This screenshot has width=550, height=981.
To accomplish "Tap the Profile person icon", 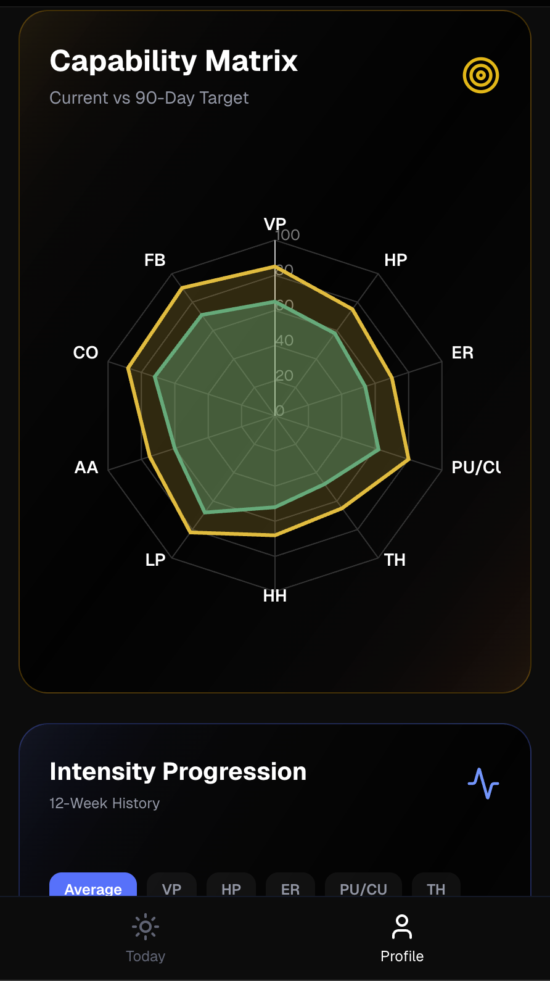I will (402, 926).
